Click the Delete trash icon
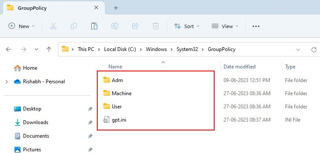This screenshot has width=320, height=153. coord(155,26)
